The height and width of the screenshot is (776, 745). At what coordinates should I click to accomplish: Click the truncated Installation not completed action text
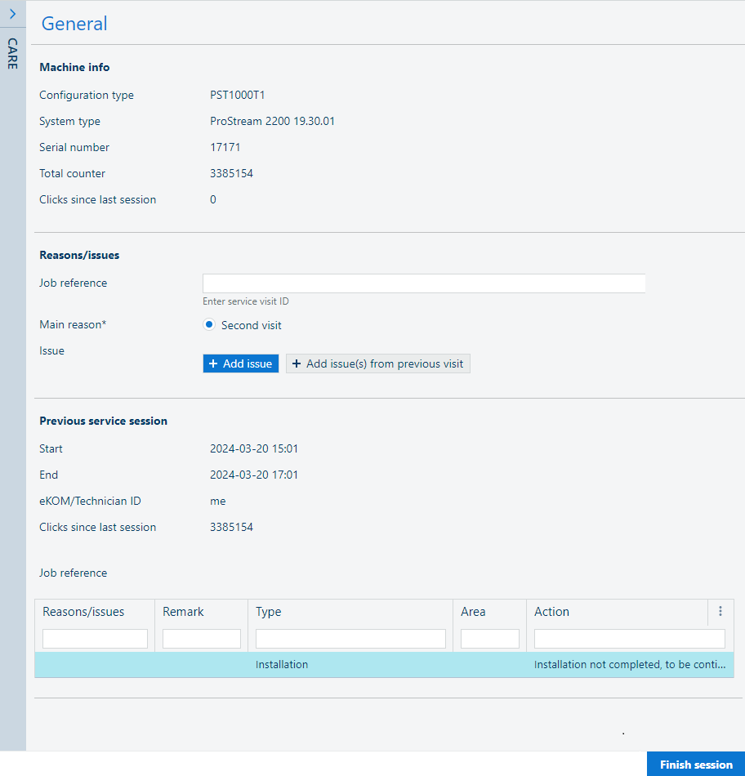pos(629,665)
